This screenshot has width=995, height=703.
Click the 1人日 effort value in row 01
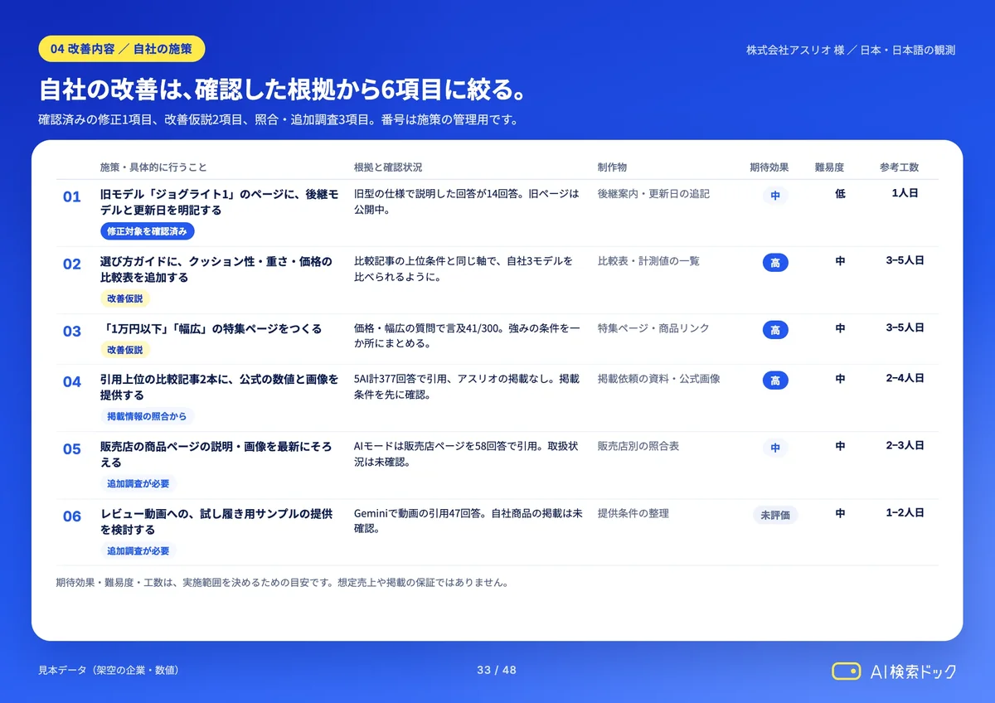click(905, 193)
